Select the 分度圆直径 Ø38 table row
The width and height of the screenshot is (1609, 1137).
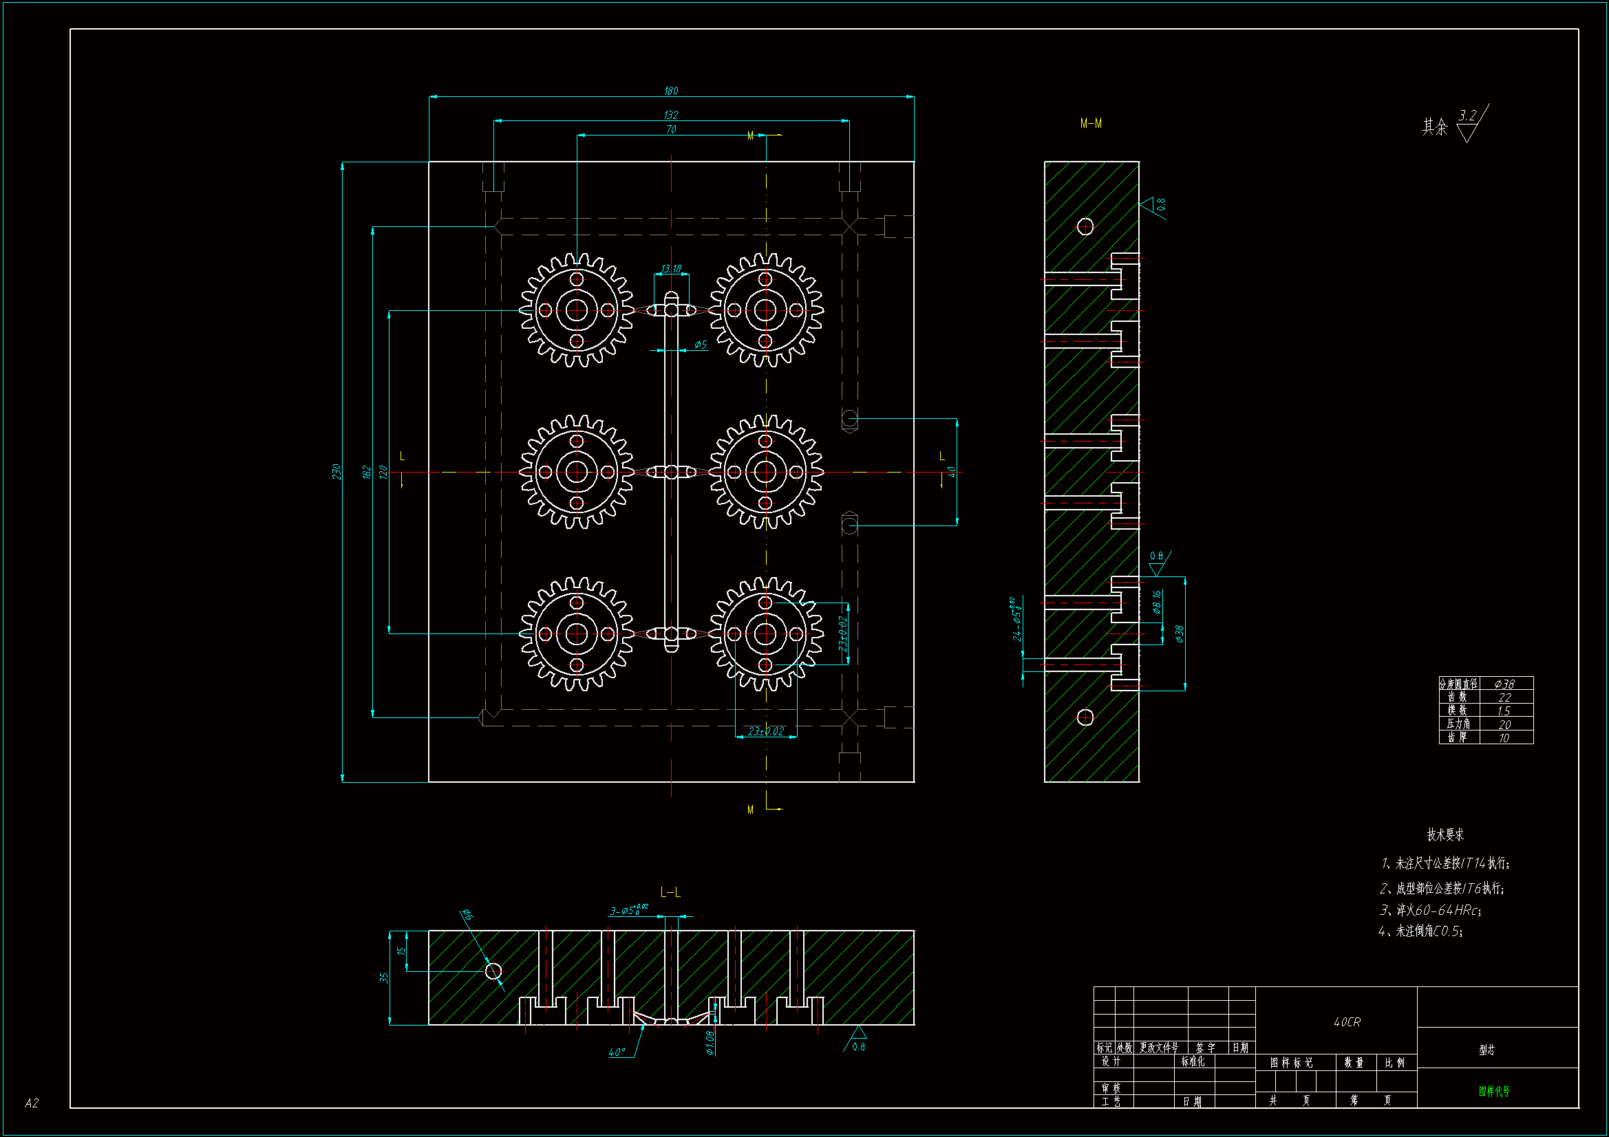pyautogui.click(x=1485, y=684)
